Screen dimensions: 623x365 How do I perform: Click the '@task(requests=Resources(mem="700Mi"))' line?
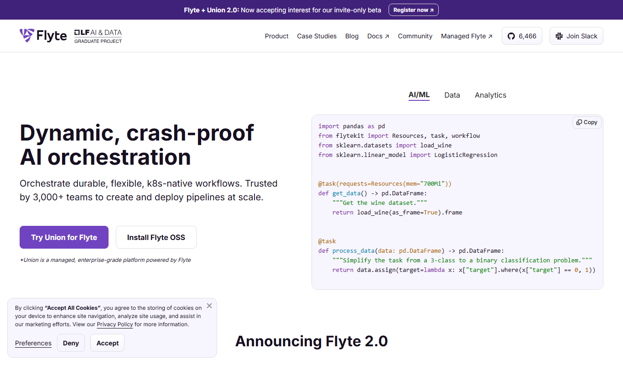pyautogui.click(x=385, y=183)
